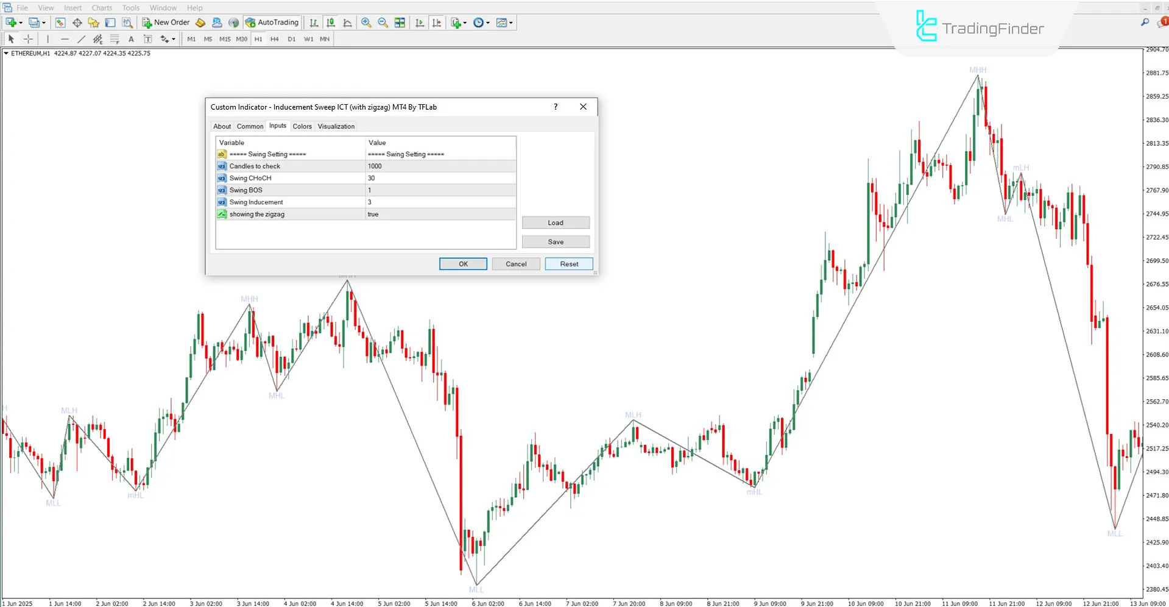The image size is (1169, 607).
Task: Save the indicator input settings
Action: tap(555, 241)
